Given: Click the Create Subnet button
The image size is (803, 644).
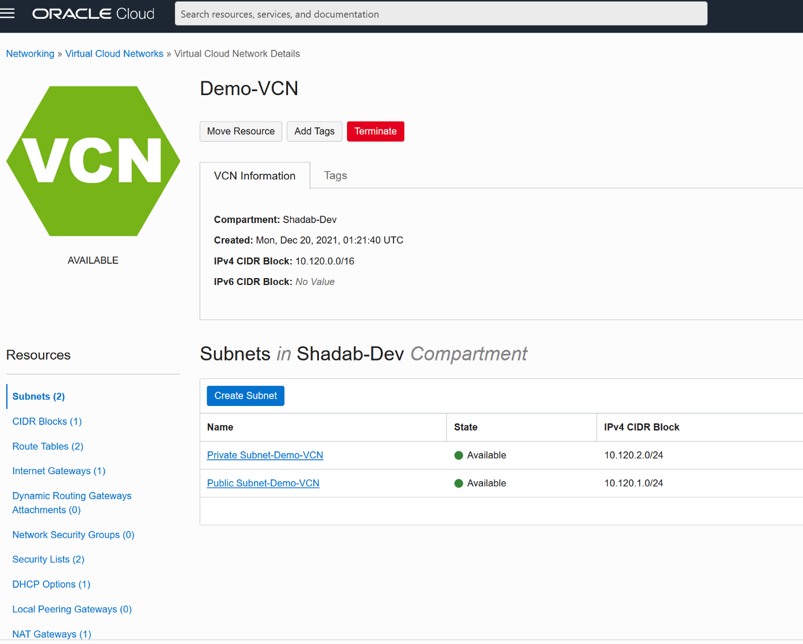Looking at the screenshot, I should point(245,396).
